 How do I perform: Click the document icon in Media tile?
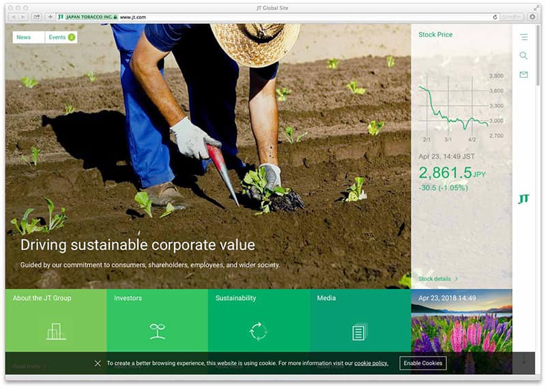(x=360, y=331)
